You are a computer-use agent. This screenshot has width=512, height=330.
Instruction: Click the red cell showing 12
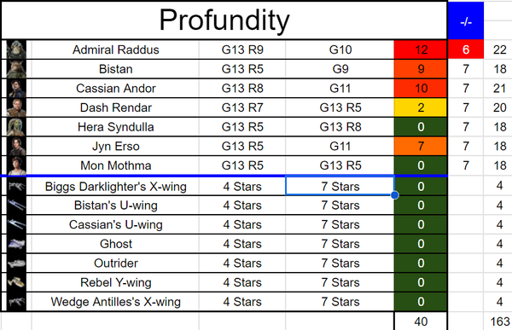click(x=421, y=49)
